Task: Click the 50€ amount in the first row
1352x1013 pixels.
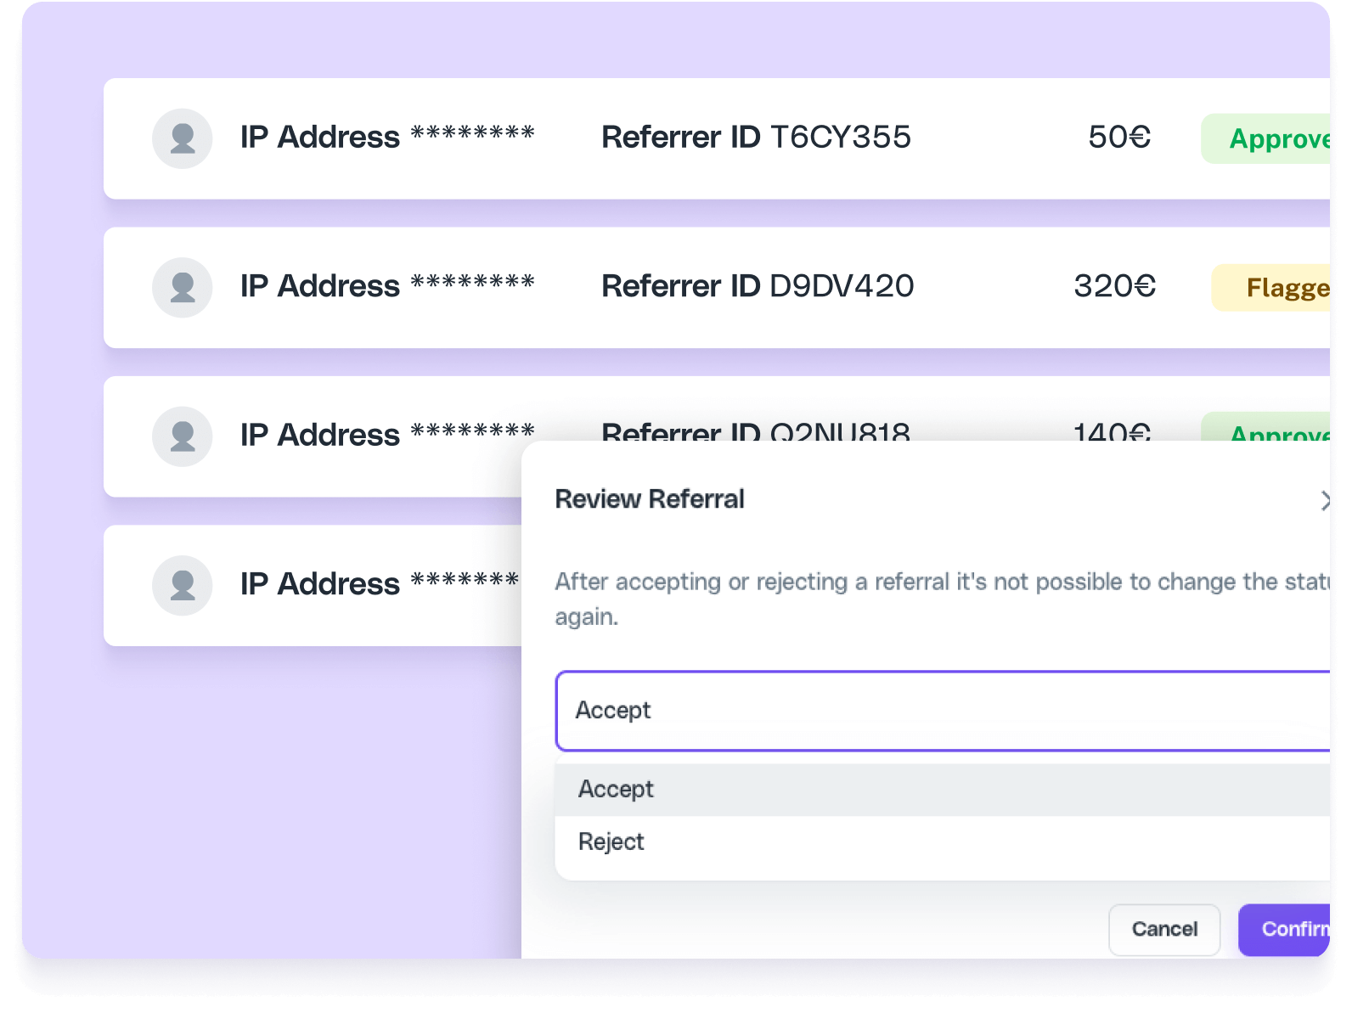Action: (x=1119, y=138)
